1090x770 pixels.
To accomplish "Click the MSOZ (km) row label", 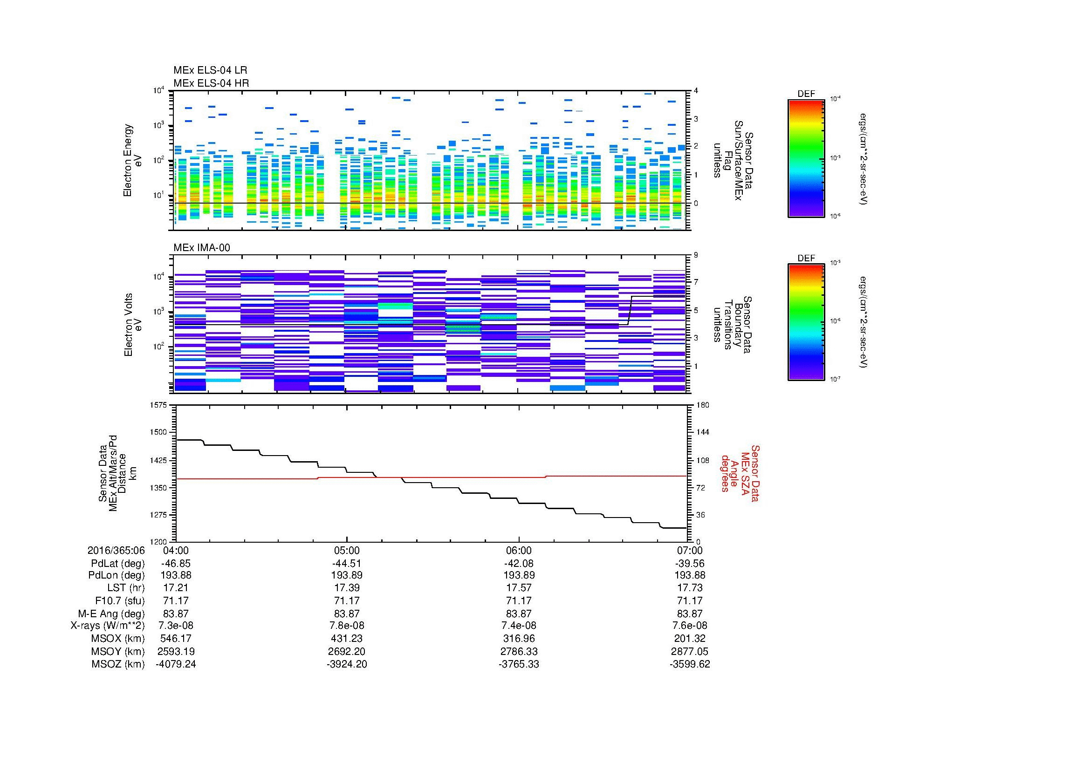I will coord(118,664).
